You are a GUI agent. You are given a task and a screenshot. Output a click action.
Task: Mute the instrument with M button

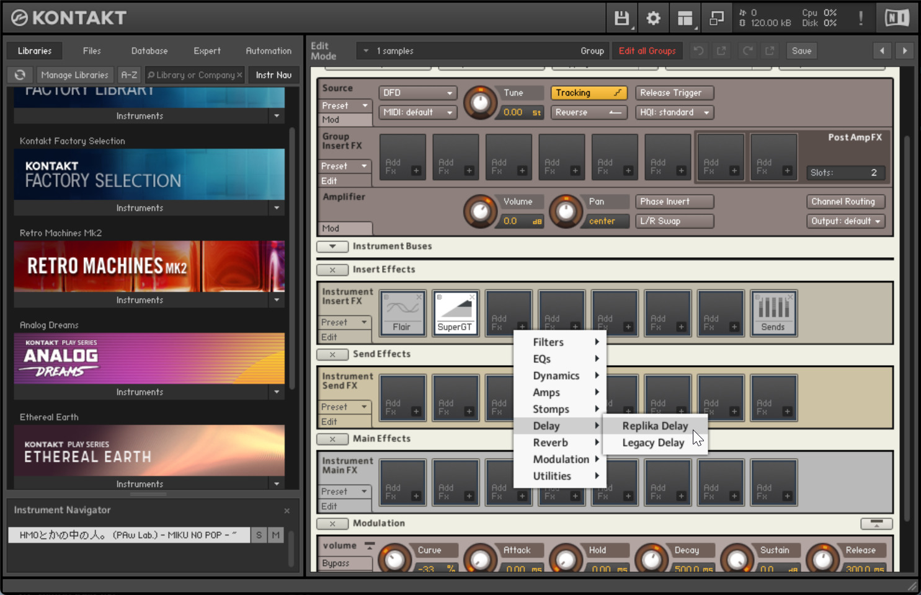tap(275, 535)
